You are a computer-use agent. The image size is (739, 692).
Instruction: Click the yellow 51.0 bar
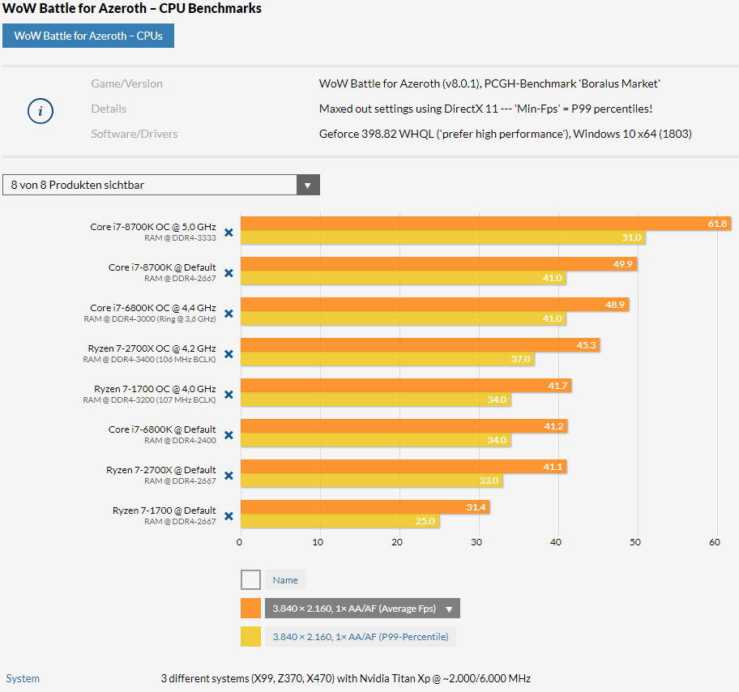point(443,237)
